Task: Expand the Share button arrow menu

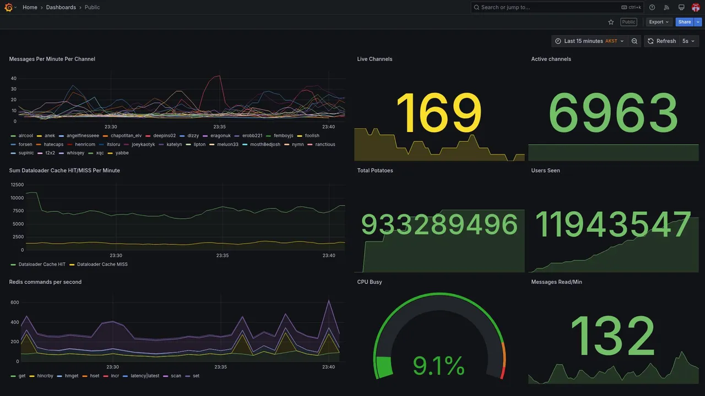Action: tap(698, 22)
